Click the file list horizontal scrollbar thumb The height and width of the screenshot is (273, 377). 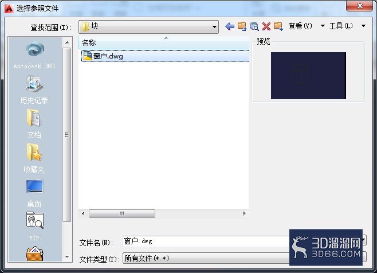122,213
